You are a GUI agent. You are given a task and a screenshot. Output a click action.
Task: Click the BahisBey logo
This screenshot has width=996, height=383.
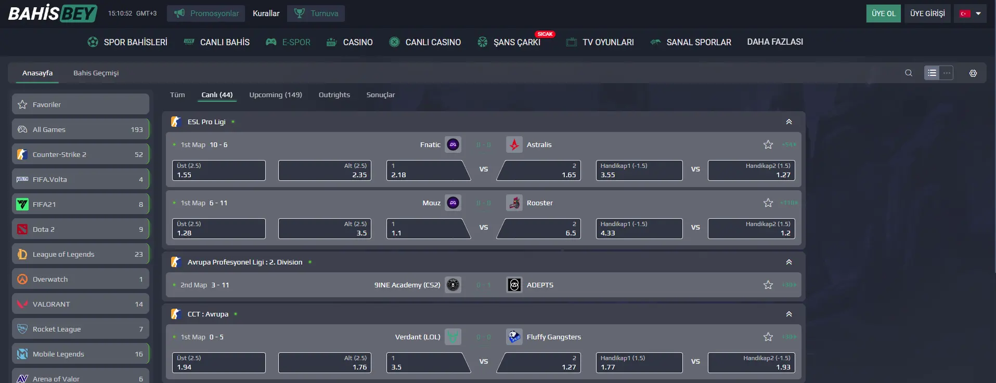pos(53,13)
